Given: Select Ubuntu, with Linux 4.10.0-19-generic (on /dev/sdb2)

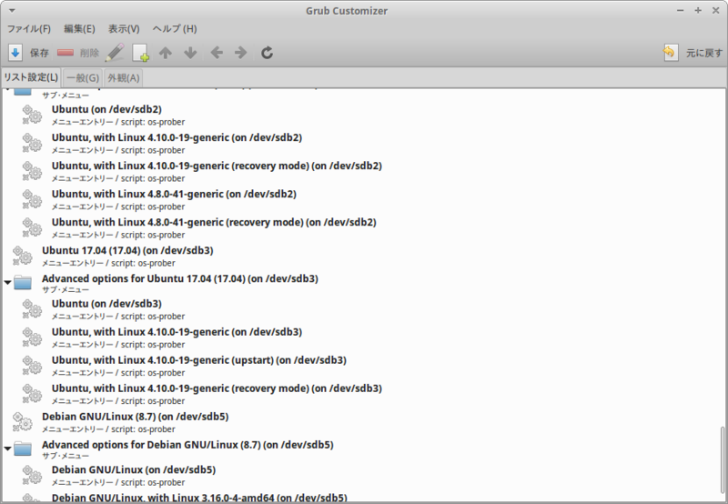Looking at the screenshot, I should pos(177,138).
